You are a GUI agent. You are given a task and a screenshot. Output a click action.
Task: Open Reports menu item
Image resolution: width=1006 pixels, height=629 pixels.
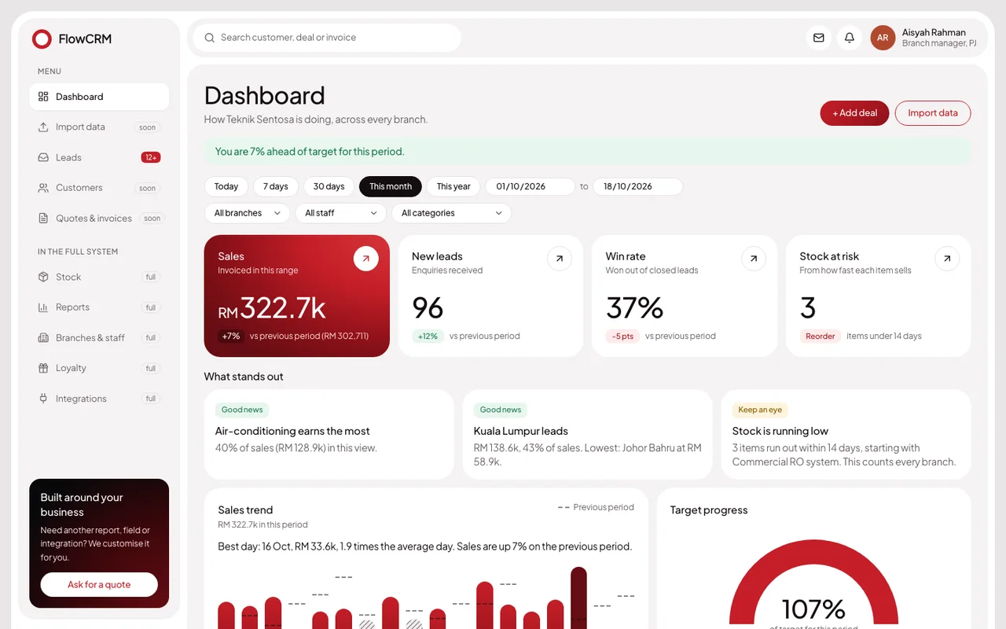[x=99, y=307]
